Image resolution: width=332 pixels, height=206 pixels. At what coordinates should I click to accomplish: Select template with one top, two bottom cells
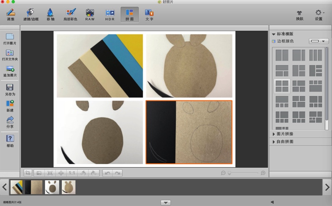pos(282,70)
